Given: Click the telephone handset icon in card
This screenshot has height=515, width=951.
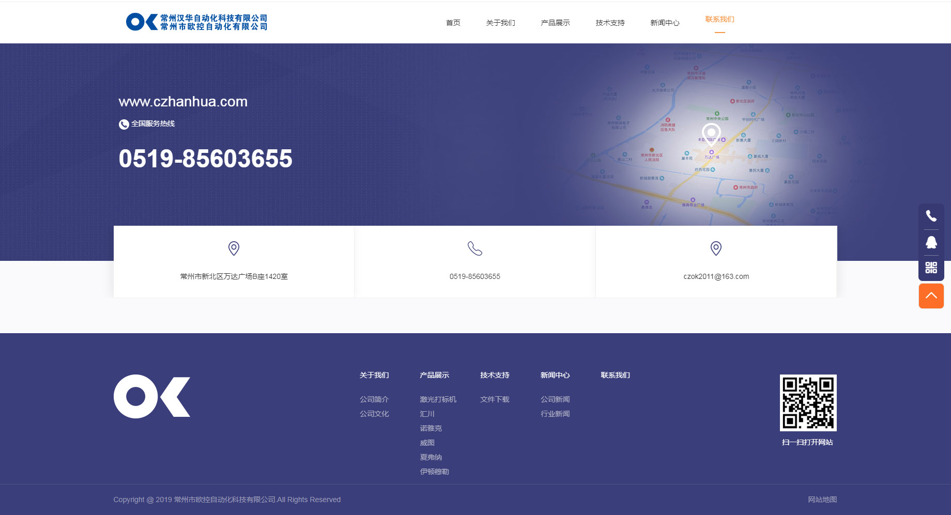Looking at the screenshot, I should coord(474,248).
